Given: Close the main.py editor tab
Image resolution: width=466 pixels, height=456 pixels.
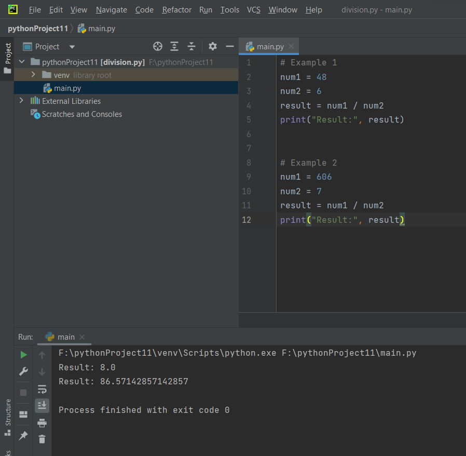Looking at the screenshot, I should (291, 47).
